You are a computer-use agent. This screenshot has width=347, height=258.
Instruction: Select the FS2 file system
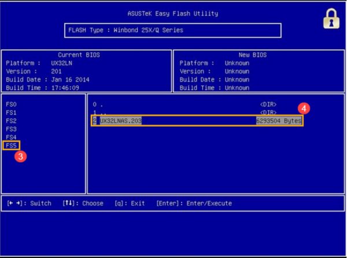pos(11,121)
